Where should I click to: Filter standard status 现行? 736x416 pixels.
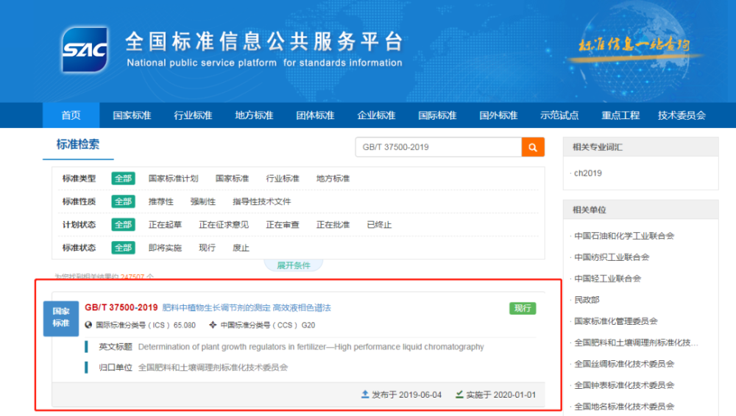[207, 247]
